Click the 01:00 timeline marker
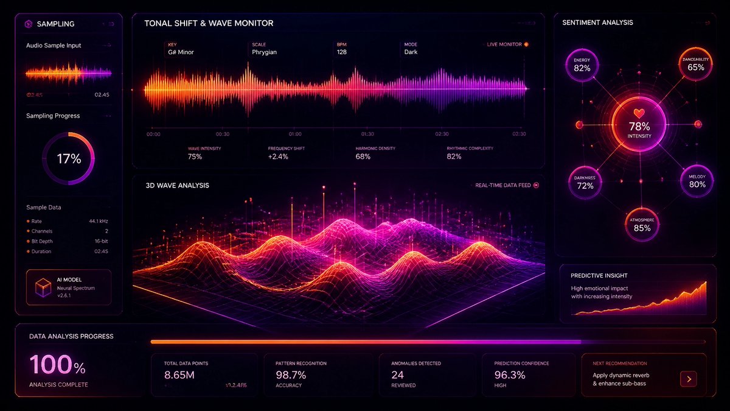 click(295, 134)
